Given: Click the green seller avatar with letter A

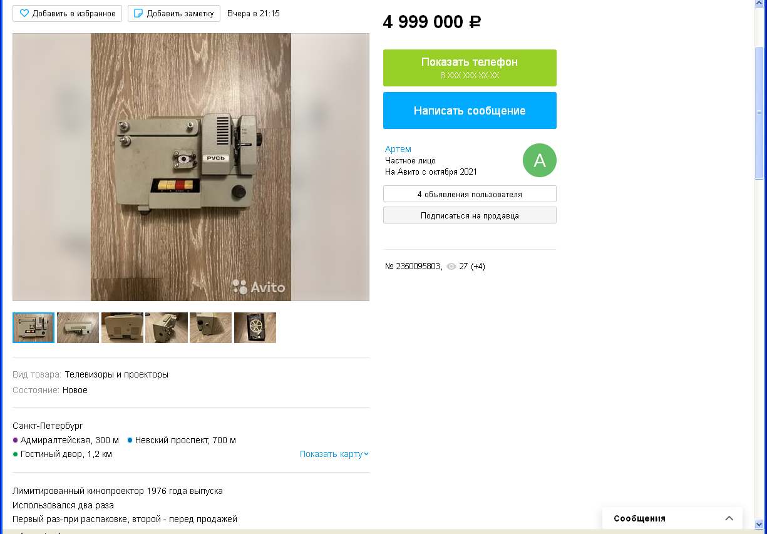Looking at the screenshot, I should pos(539,160).
